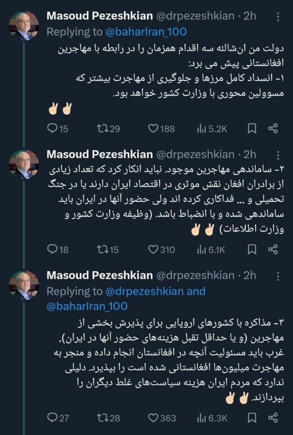Image resolution: width=293 pixels, height=435 pixels.
Task: Retweet the post showing 29 retweets
Action: (x=108, y=128)
